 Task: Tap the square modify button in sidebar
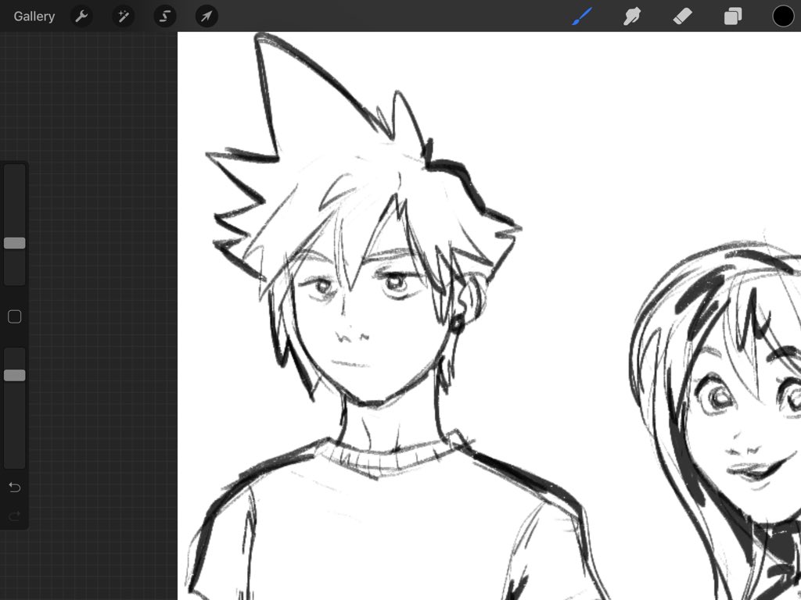pyautogui.click(x=14, y=317)
